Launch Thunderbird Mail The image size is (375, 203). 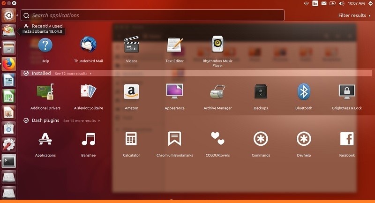pos(88,45)
